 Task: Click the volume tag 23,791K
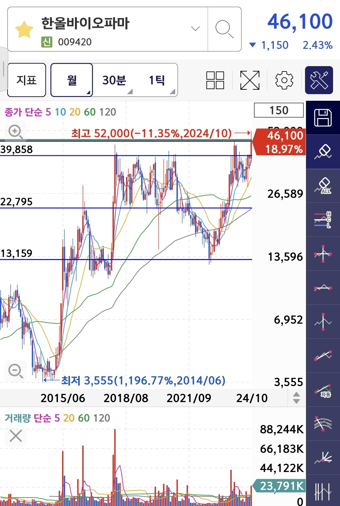tap(279, 486)
